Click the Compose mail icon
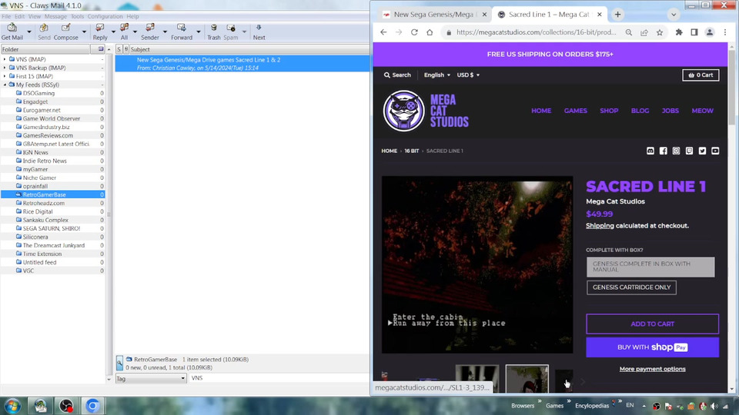This screenshot has height=415, width=739. pyautogui.click(x=66, y=32)
